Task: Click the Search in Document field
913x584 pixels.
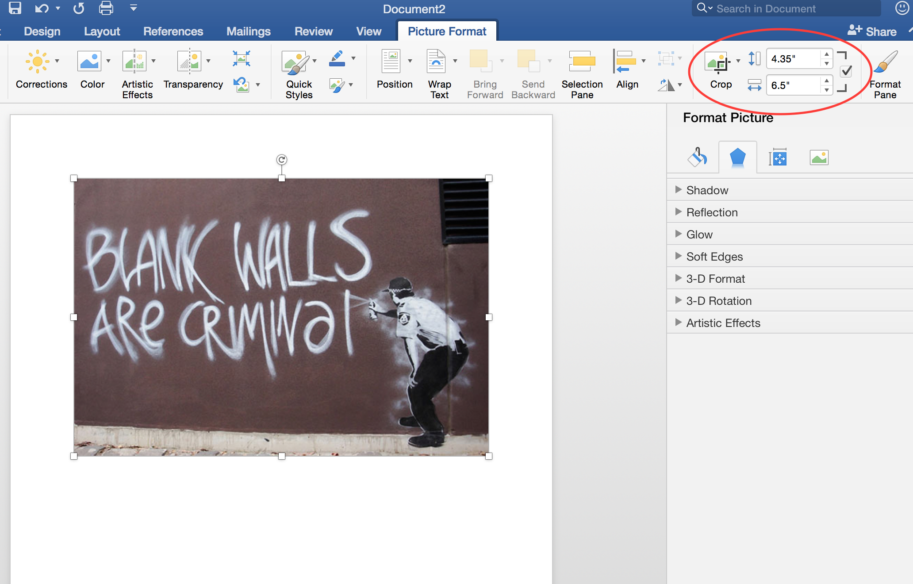Action: point(786,8)
